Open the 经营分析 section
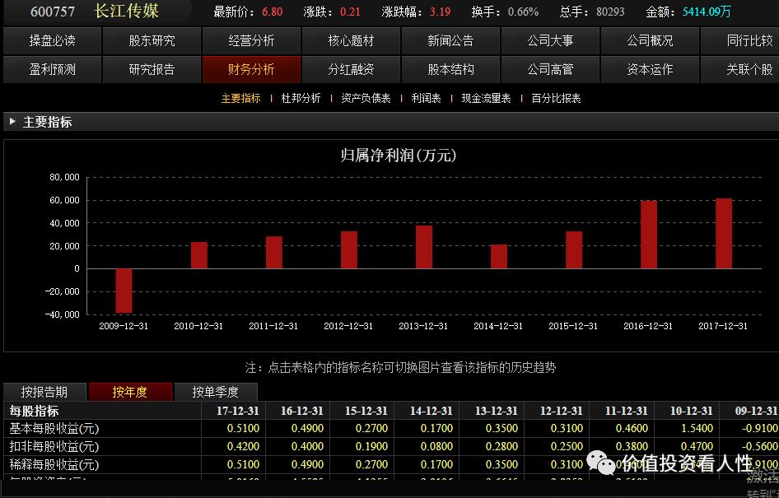Image resolution: width=779 pixels, height=498 pixels. click(251, 40)
